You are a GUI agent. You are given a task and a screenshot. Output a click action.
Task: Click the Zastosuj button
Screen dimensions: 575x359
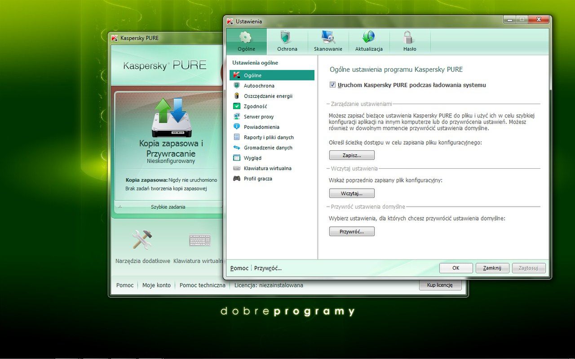[529, 268]
